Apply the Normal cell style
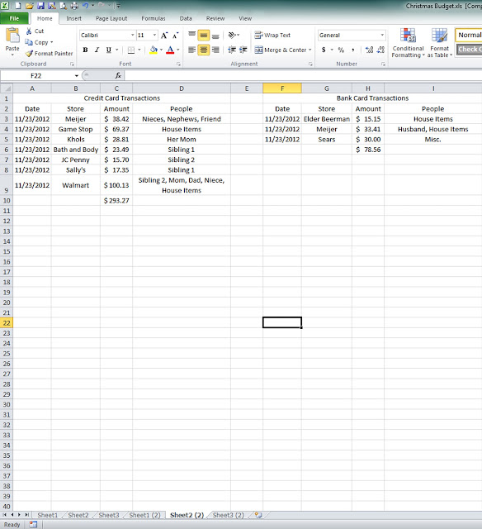 469,35
